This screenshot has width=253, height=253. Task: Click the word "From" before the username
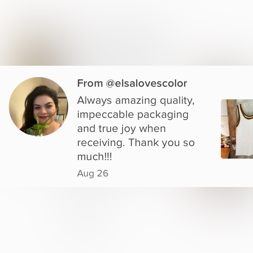(90, 83)
